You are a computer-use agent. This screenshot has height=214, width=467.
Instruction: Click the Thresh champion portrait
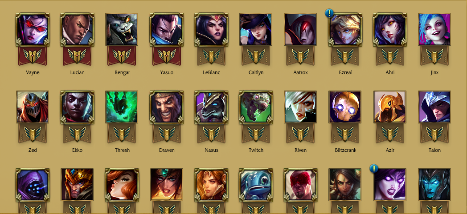[x=122, y=107]
